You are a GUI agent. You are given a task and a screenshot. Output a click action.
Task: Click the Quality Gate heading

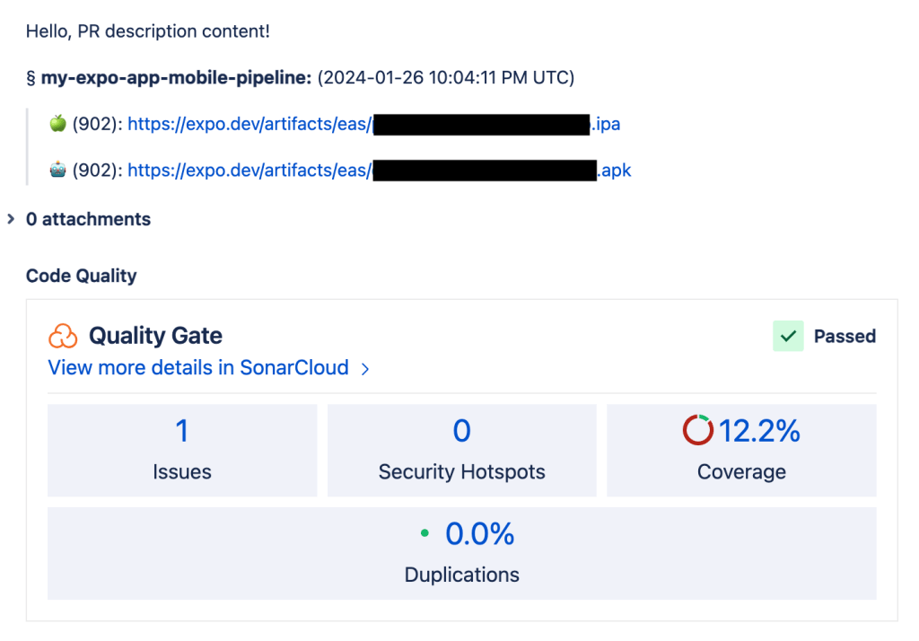click(155, 337)
